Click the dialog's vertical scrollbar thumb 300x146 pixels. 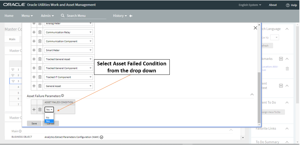click(259, 97)
